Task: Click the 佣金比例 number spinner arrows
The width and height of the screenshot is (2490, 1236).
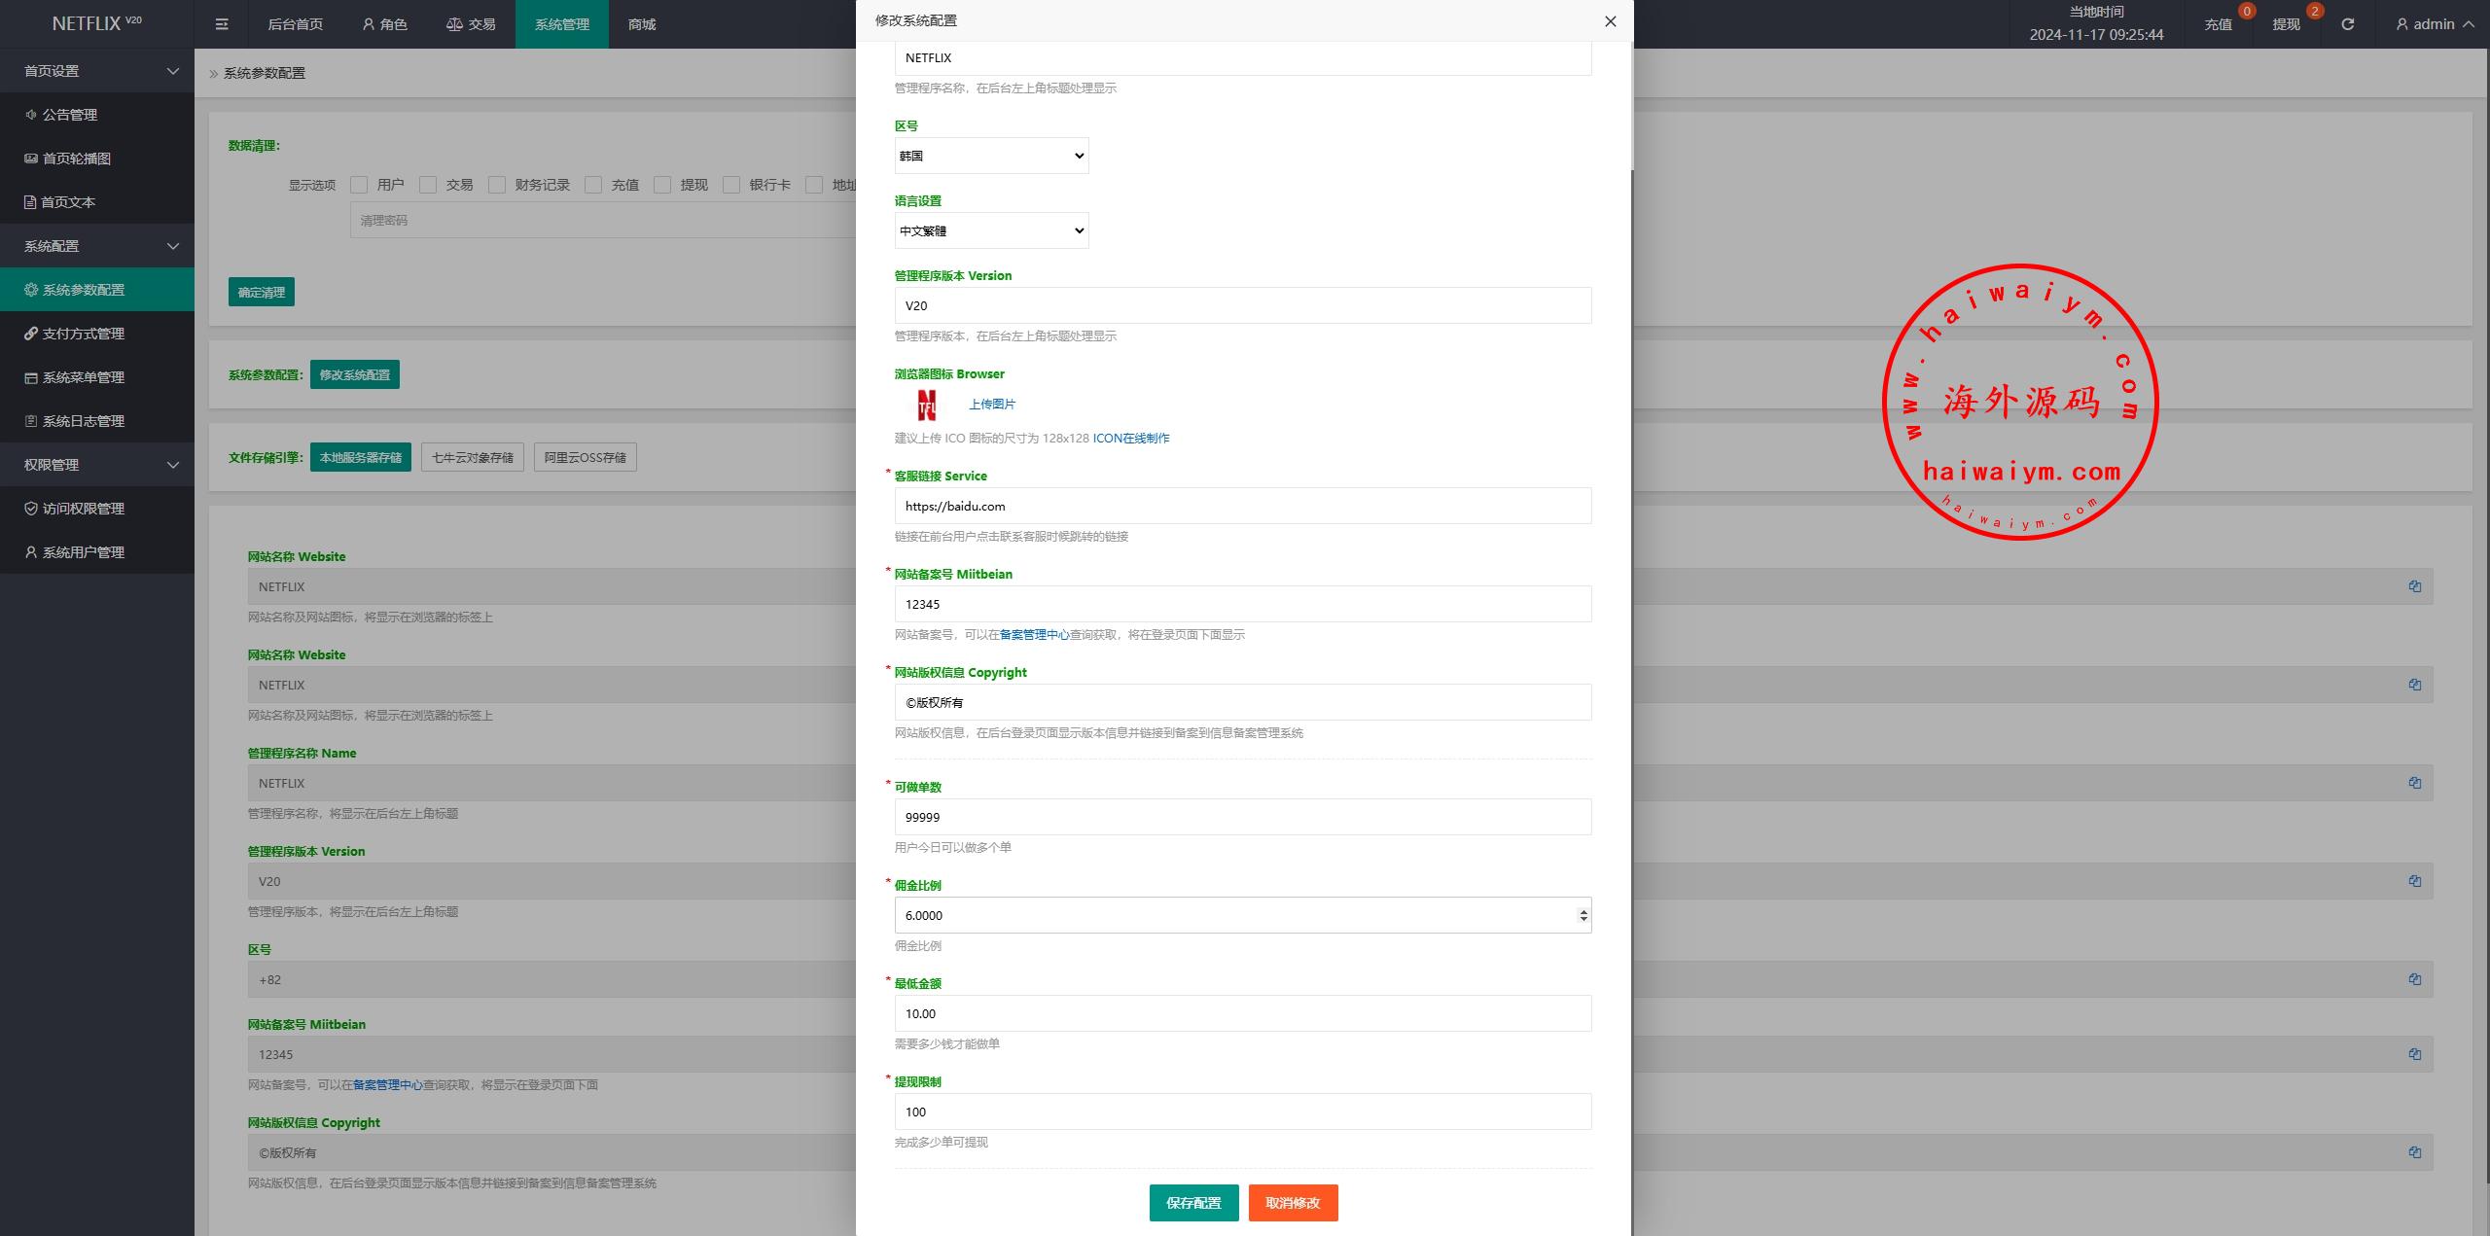Action: pyautogui.click(x=1583, y=915)
